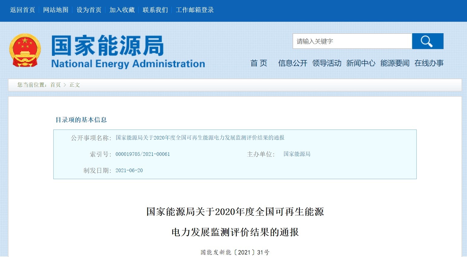Open 在线办事 navigation menu

pyautogui.click(x=429, y=63)
